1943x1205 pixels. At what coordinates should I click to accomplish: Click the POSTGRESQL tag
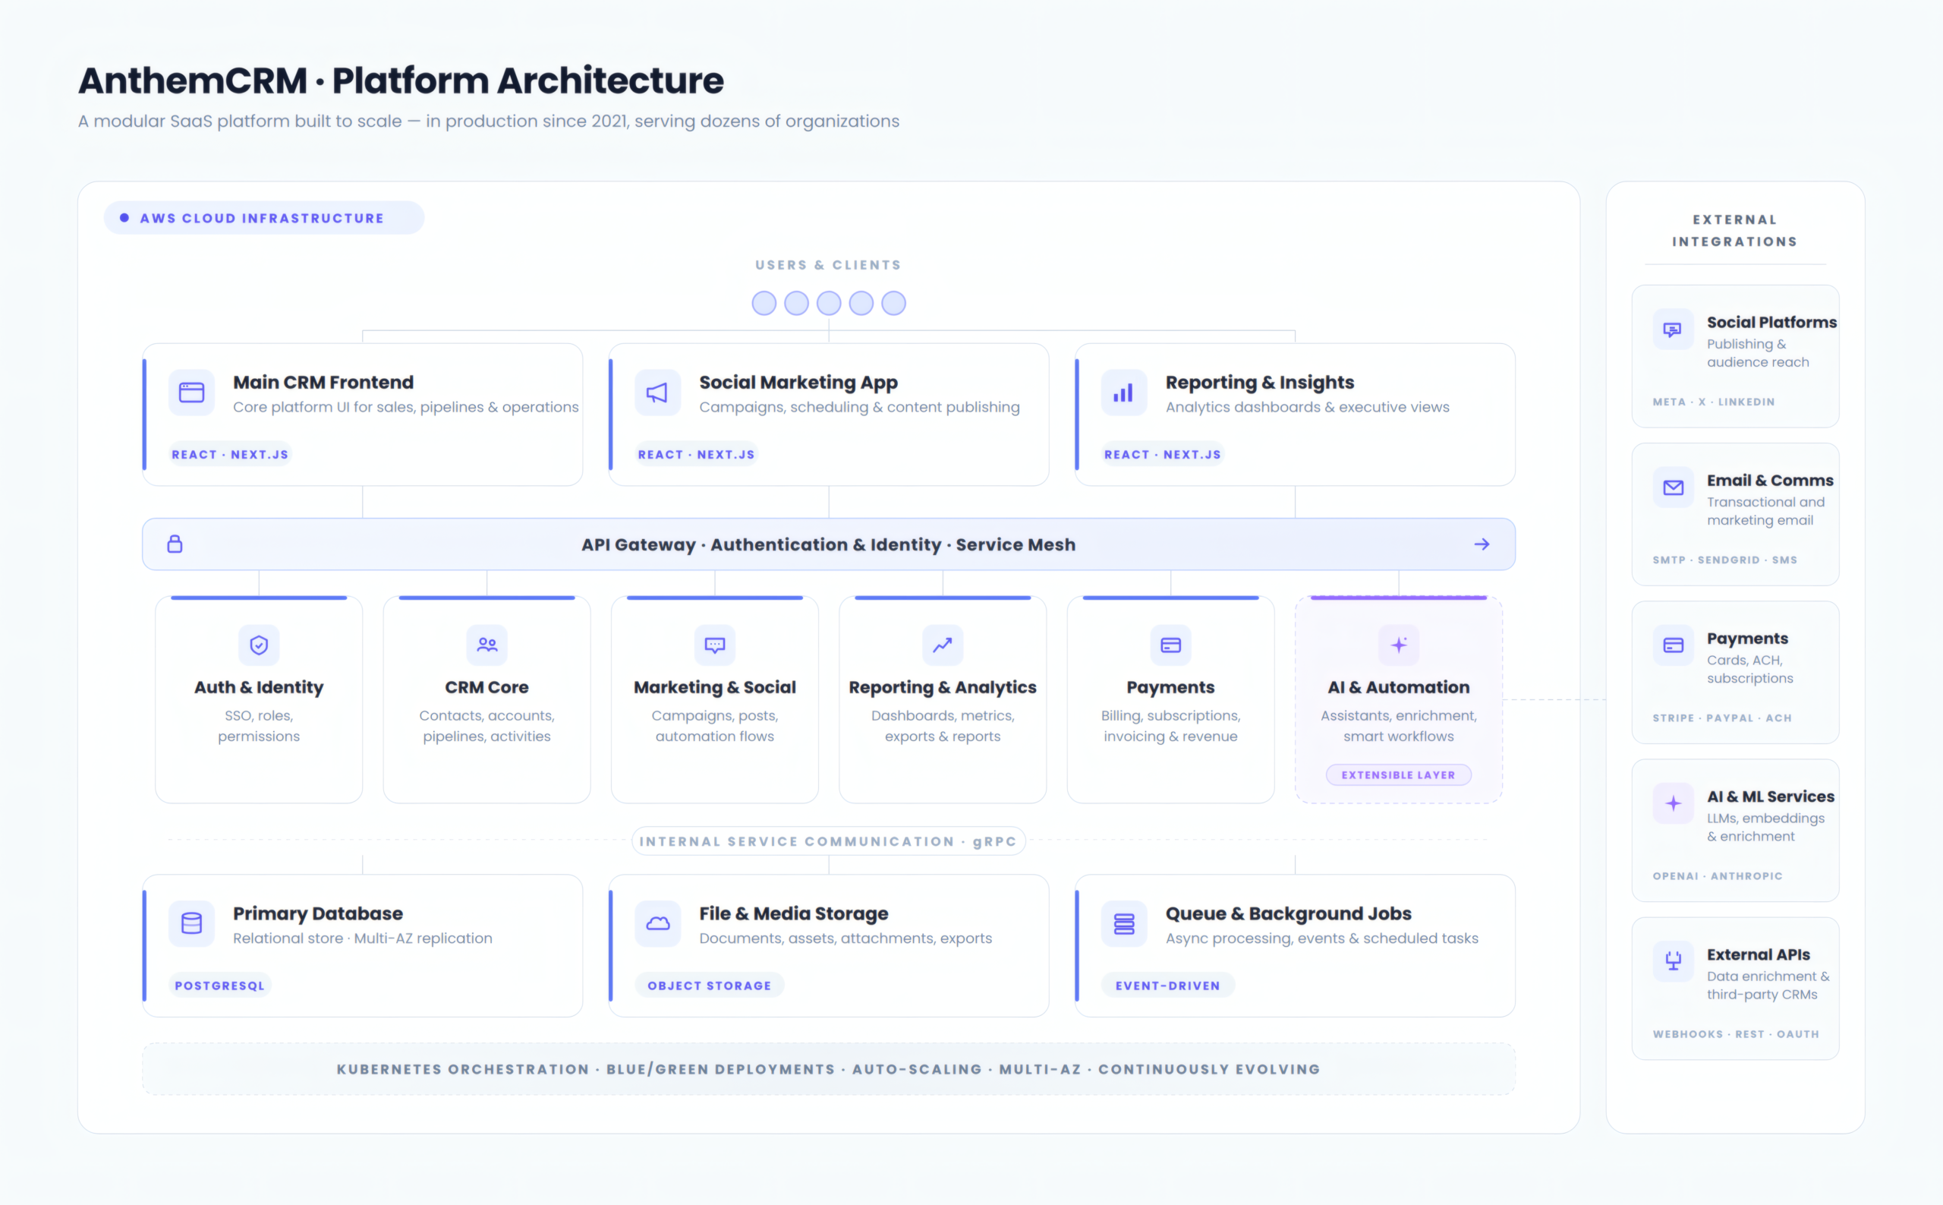219,986
